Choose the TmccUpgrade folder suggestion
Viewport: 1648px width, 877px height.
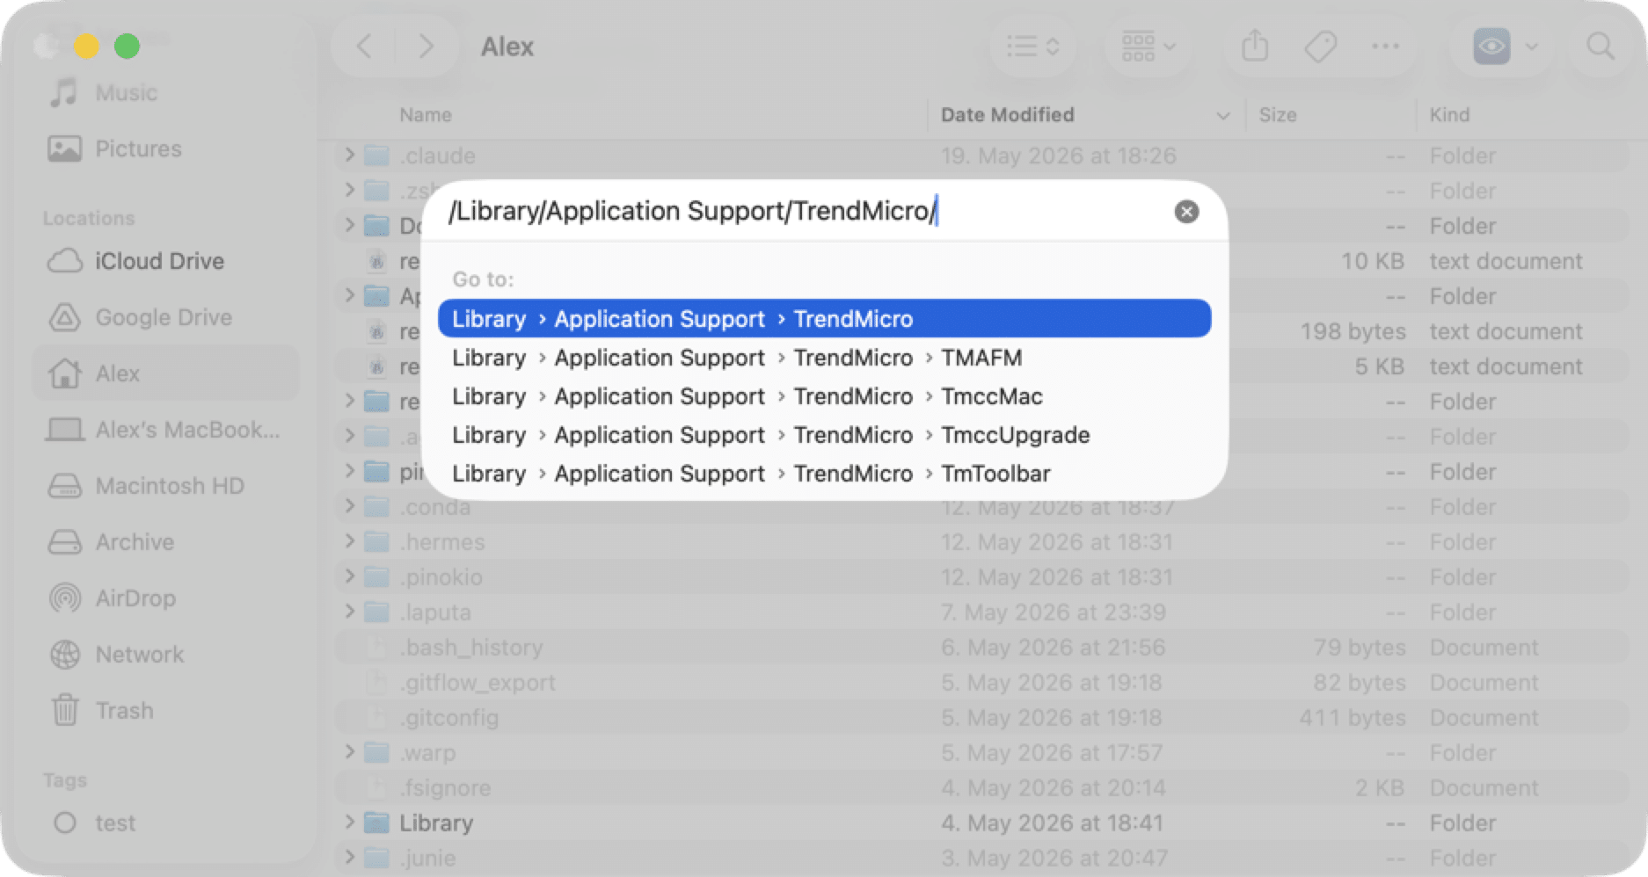[x=824, y=435]
